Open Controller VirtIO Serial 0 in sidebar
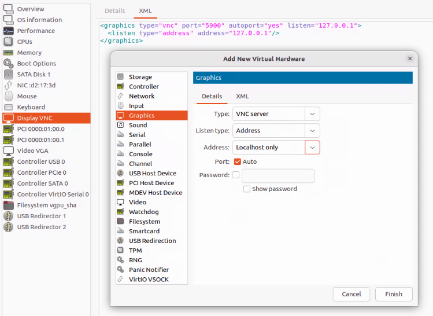The width and height of the screenshot is (433, 316). tap(46, 194)
